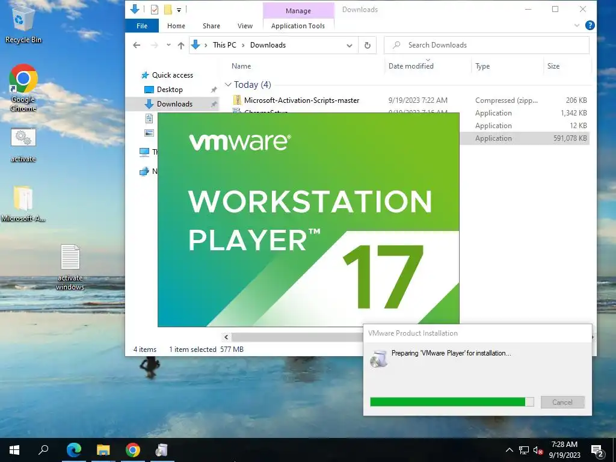Open the Recycle Bin desktop icon
Image resolution: width=616 pixels, height=462 pixels.
pos(23,24)
